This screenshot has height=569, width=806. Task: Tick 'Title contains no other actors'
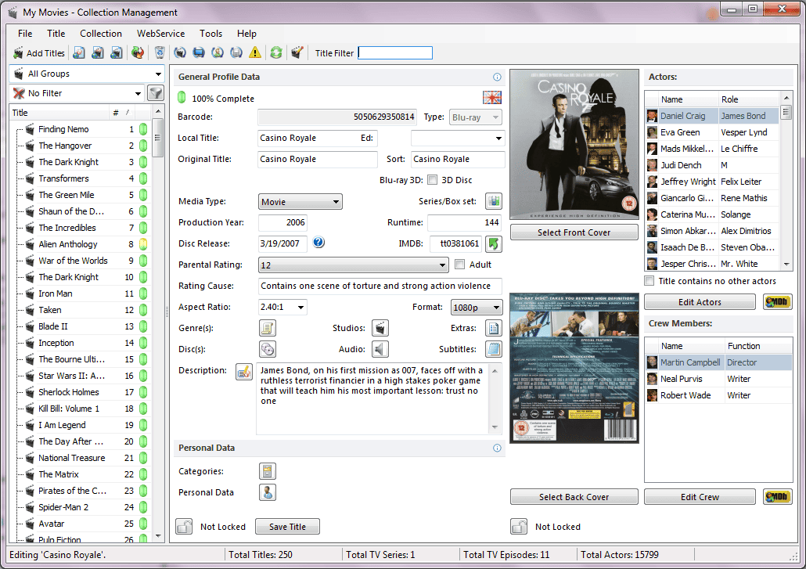(649, 281)
